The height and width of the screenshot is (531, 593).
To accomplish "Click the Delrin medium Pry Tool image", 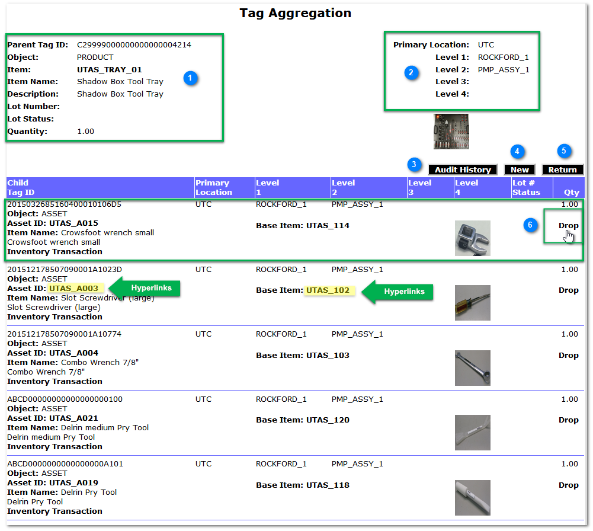I will tap(472, 433).
